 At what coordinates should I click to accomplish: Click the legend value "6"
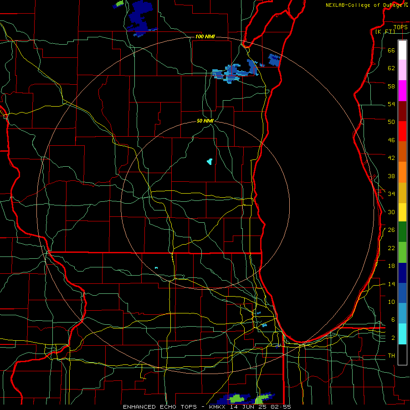coord(393,319)
